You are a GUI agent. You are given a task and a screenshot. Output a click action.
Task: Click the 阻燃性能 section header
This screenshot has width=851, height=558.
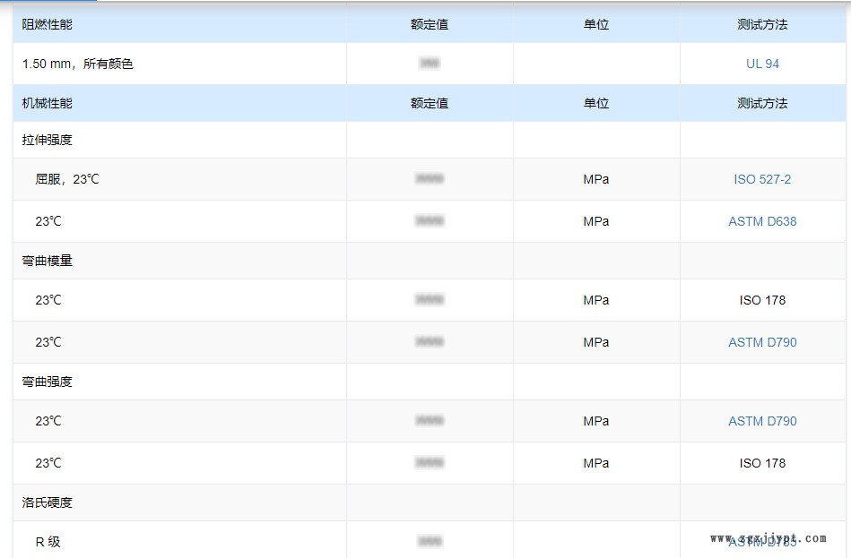coord(48,24)
